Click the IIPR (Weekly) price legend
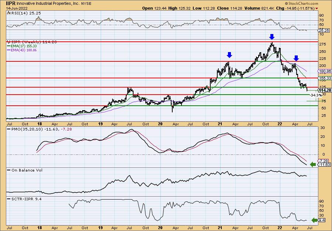This screenshot has height=231, width=332. click(32, 42)
